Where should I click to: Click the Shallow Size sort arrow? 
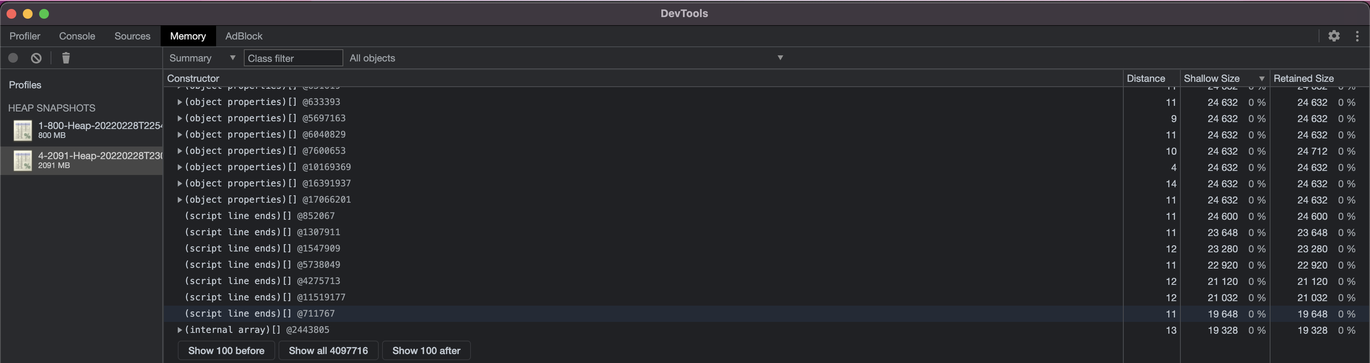(x=1261, y=79)
